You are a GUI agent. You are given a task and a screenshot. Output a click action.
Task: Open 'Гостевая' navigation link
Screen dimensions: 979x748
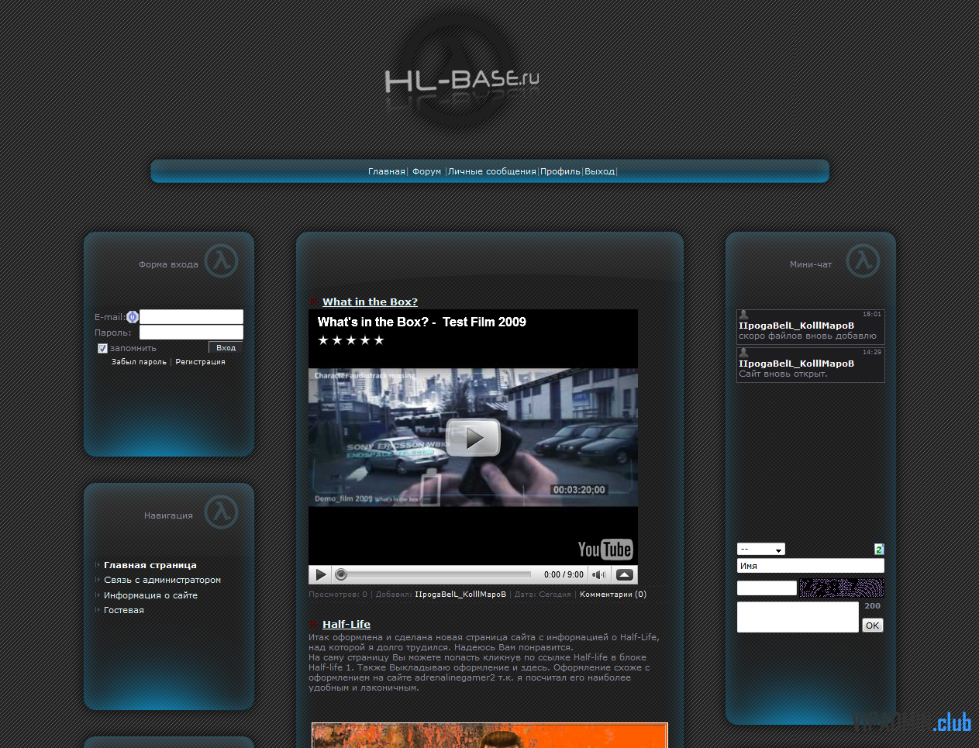click(124, 610)
